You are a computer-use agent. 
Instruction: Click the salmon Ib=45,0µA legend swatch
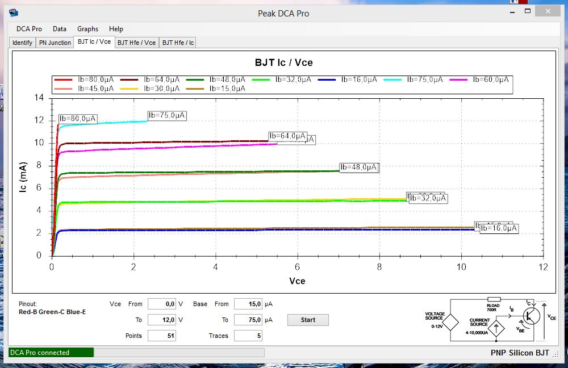[64, 89]
